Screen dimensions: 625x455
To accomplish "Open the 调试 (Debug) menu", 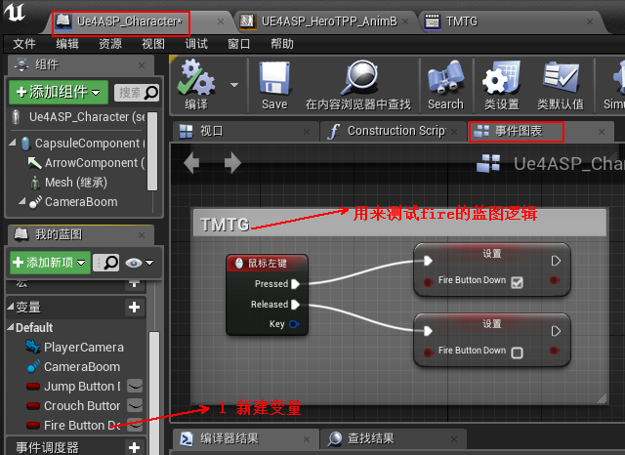I will click(196, 44).
